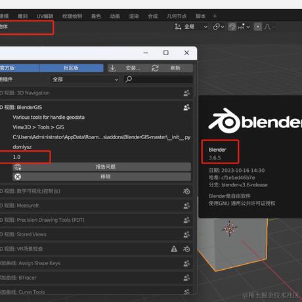
Task: Click the add-on file path text
Action: pyautogui.click(x=102, y=137)
